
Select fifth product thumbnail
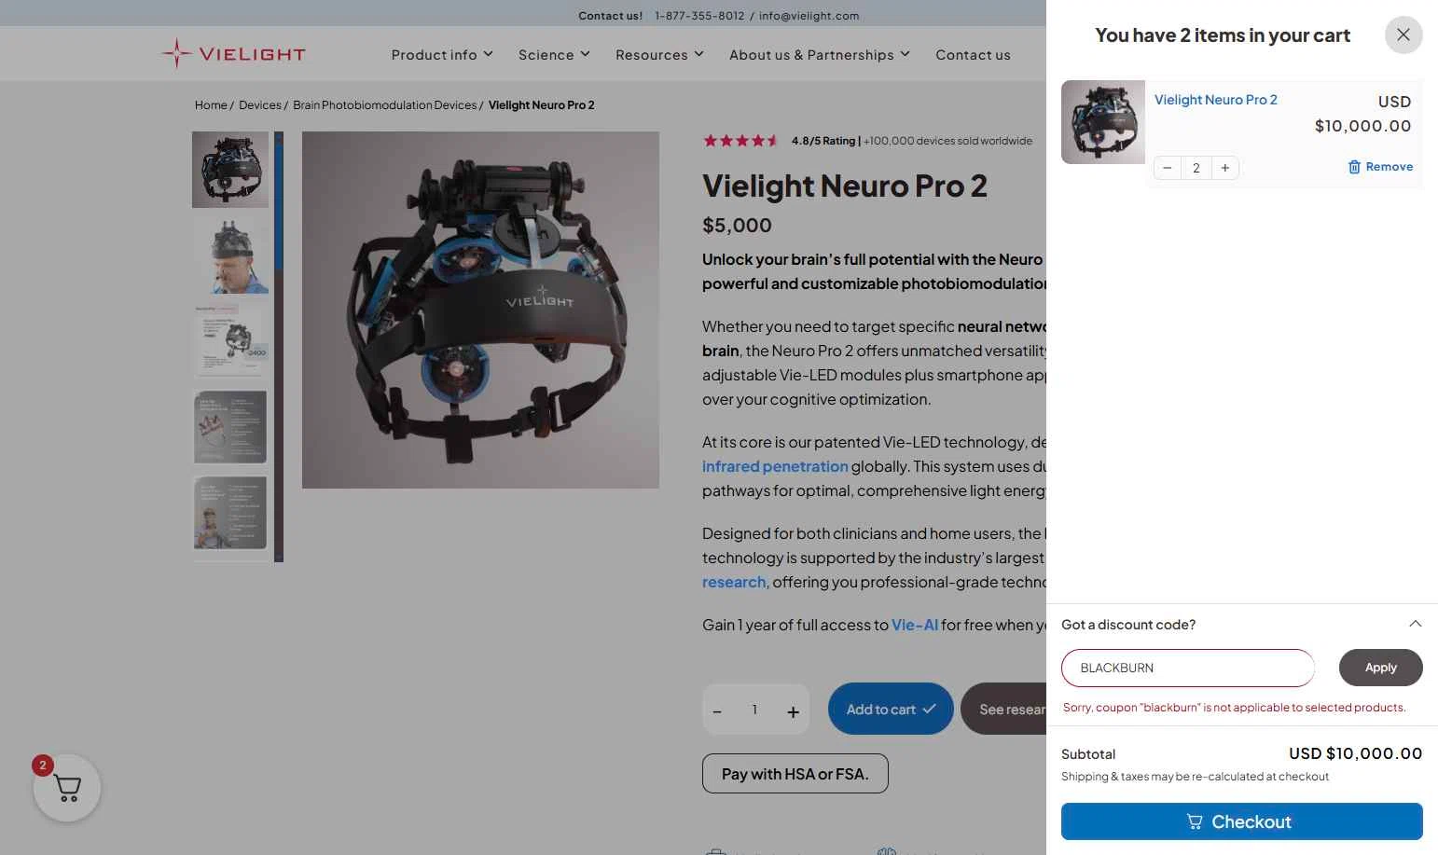[230, 513]
